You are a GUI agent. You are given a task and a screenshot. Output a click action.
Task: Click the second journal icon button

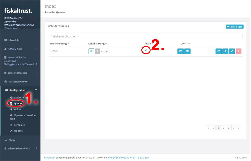pyautogui.click(x=187, y=51)
